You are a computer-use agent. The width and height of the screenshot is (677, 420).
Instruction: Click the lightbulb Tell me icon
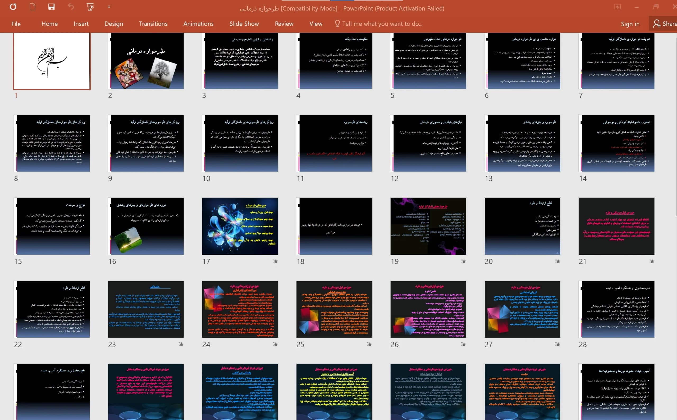[337, 23]
